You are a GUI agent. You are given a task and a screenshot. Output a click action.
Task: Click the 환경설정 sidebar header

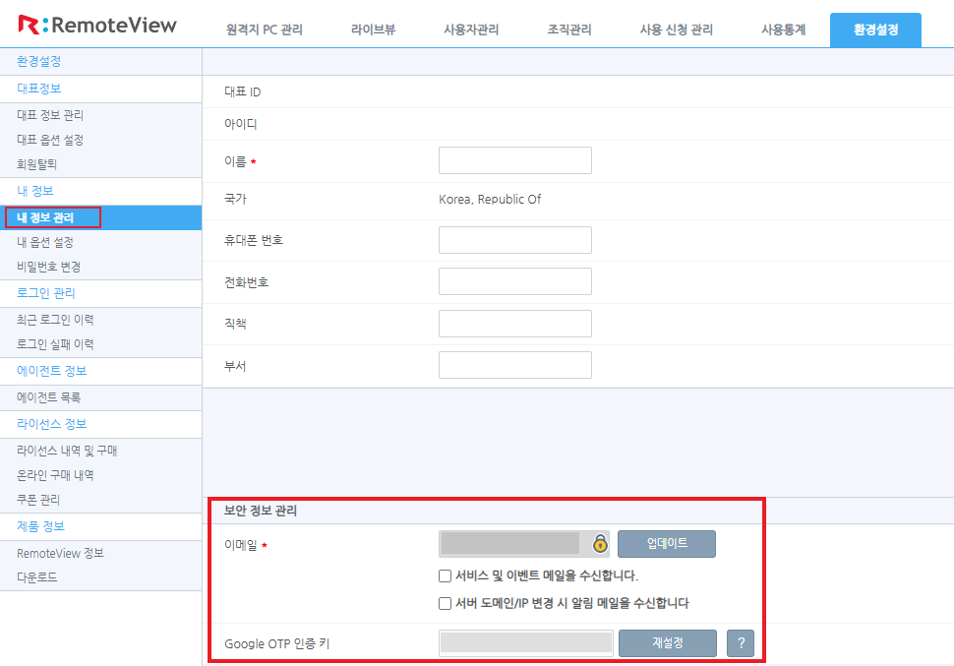pos(39,62)
